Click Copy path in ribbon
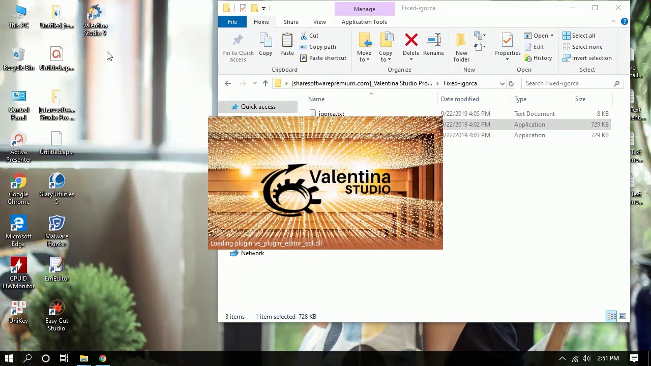 click(x=318, y=47)
